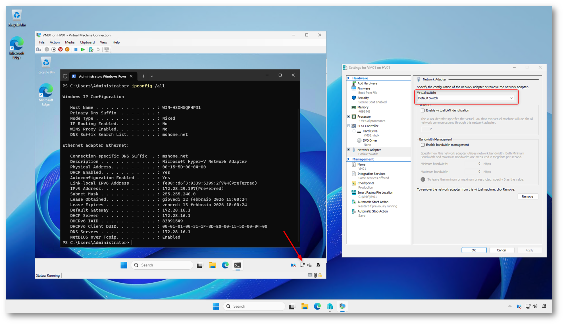Click the orange Save VM state icon
The width and height of the screenshot is (564, 325).
tap(67, 49)
